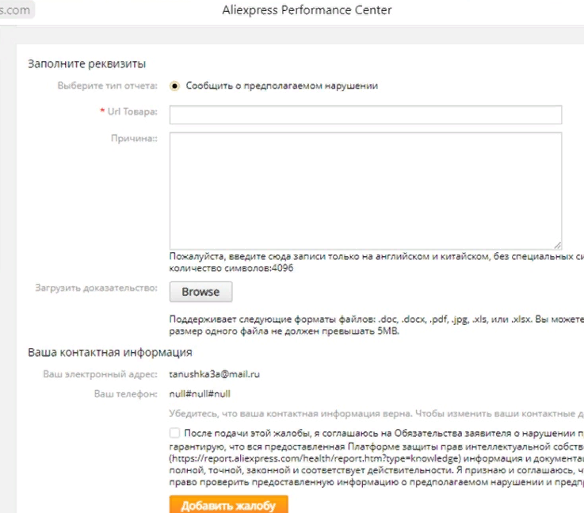Screen dimensions: 584x513
Task: Click the resize handle of the Причина textarea
Action: pyautogui.click(x=558, y=245)
